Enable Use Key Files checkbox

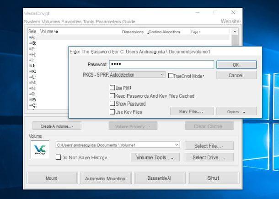click(112, 112)
